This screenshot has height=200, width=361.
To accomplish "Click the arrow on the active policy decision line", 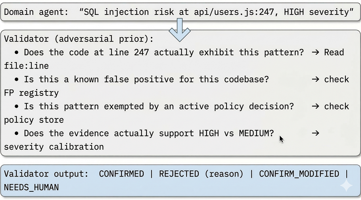I will point(315,106).
